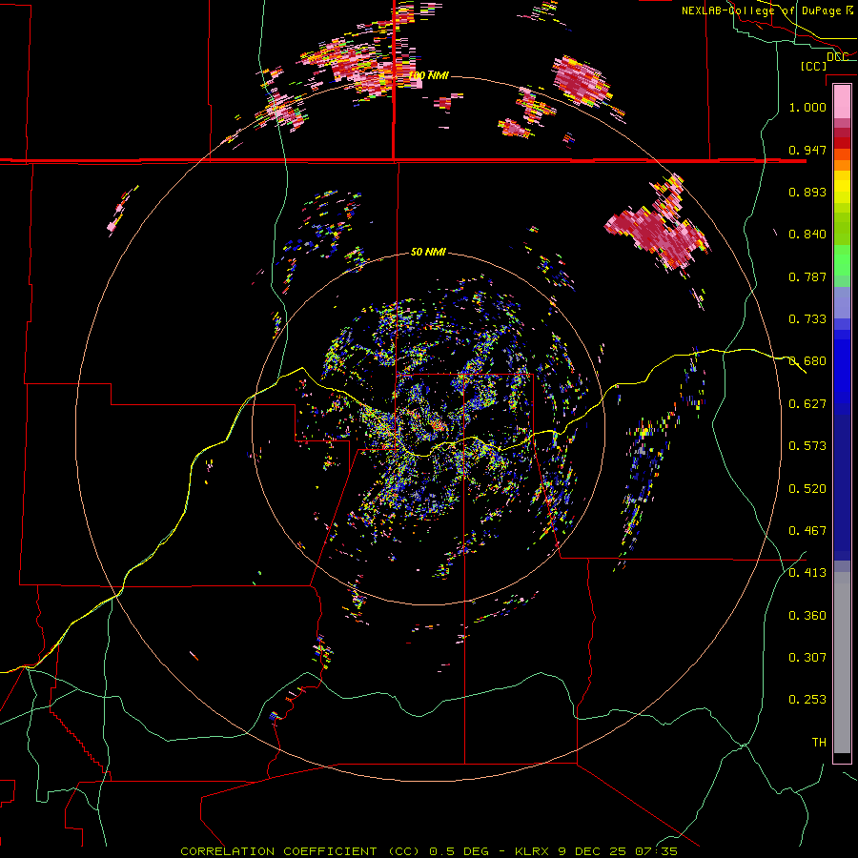Click the 0.360 scale label
This screenshot has height=858, width=858.
(807, 616)
